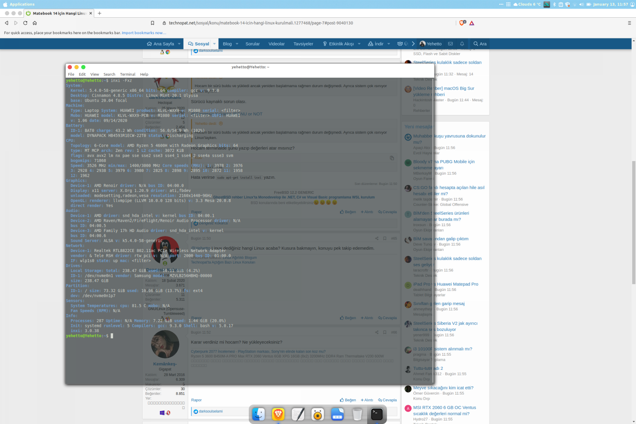Open the app grid icon in top panel
Viewport: 636px width, 424px height.
tap(508, 4)
